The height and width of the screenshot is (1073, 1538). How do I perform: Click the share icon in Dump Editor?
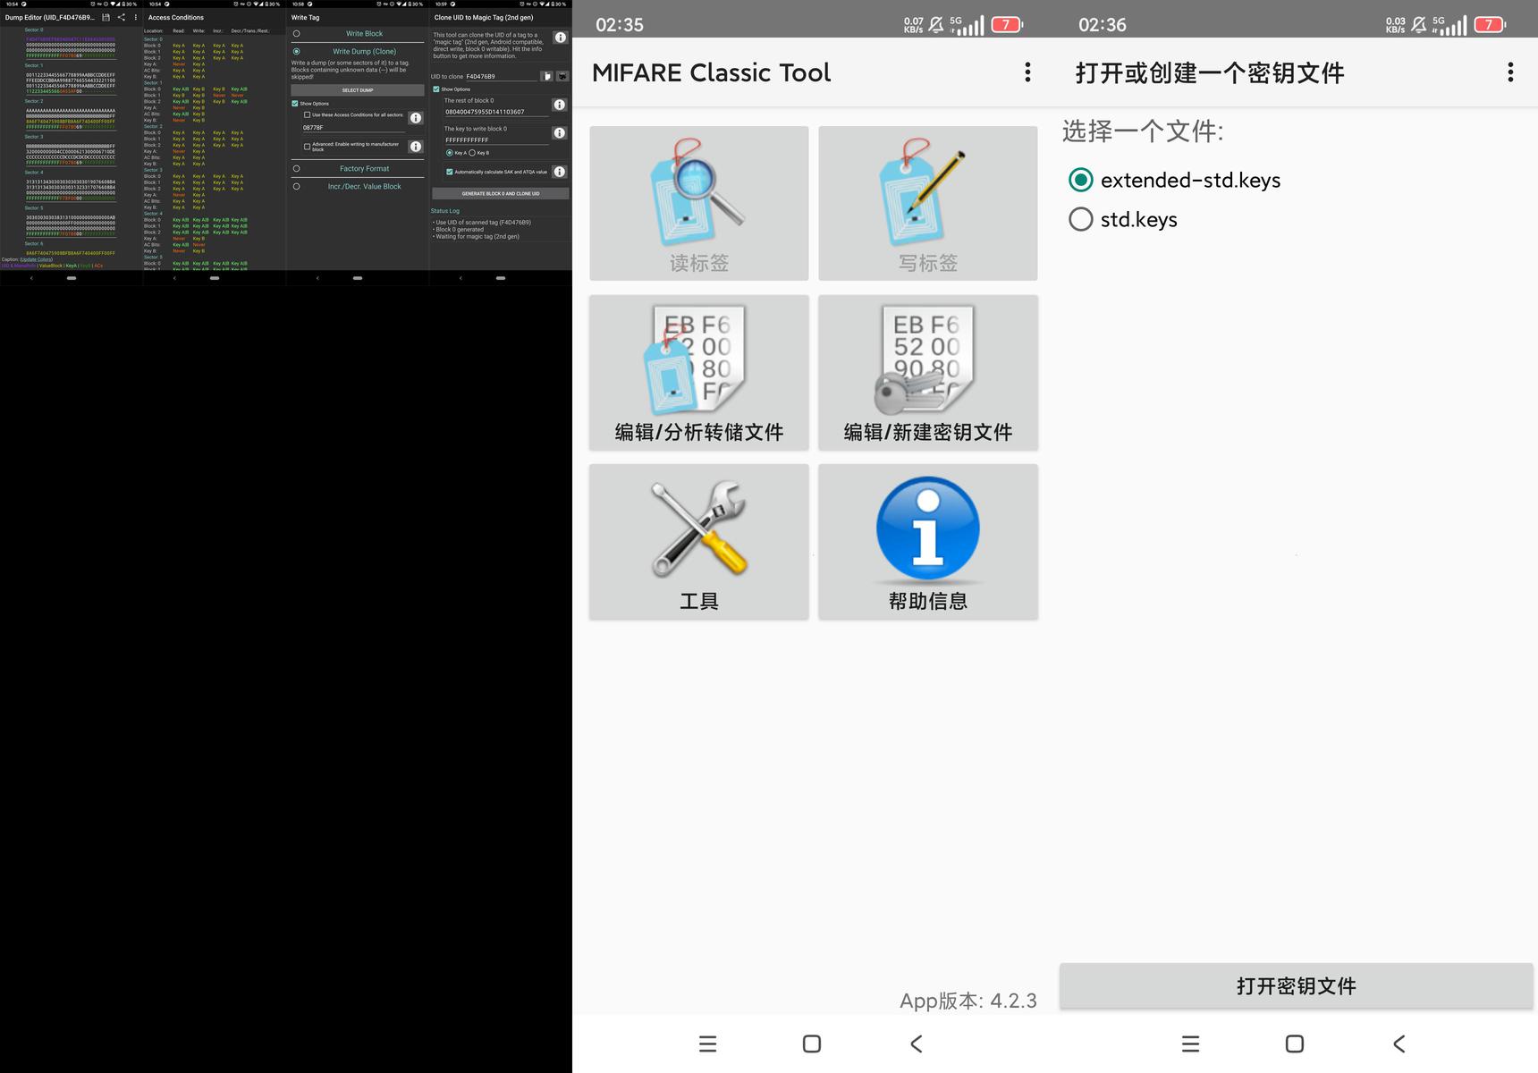pyautogui.click(x=122, y=17)
